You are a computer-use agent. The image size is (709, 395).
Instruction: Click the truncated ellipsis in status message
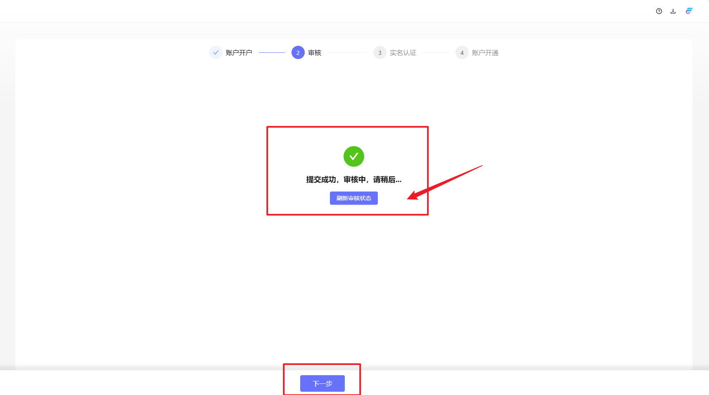[x=398, y=180]
